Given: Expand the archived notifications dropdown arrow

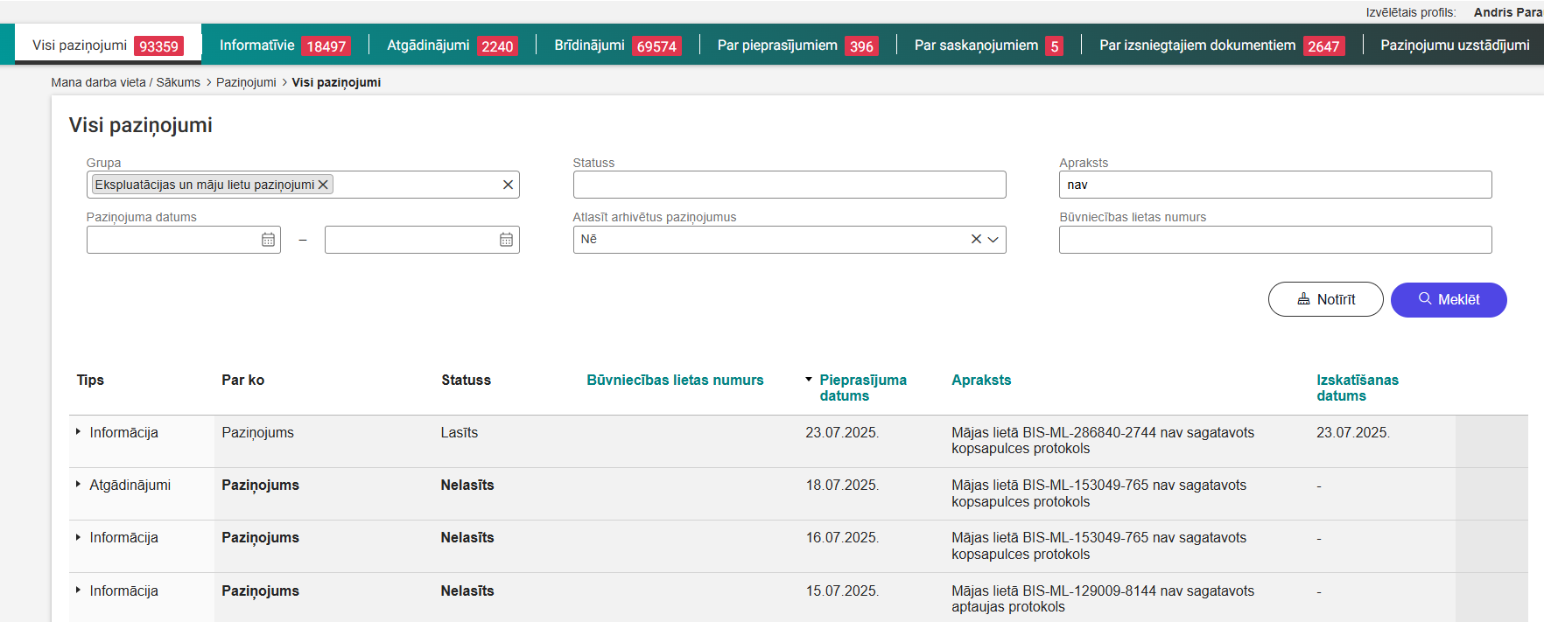Looking at the screenshot, I should (993, 240).
